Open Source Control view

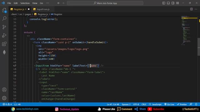click(4, 27)
